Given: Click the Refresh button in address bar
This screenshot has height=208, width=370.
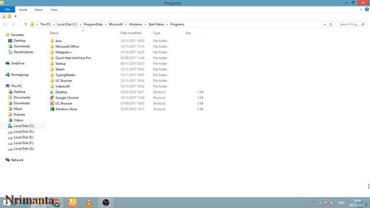Looking at the screenshot, I should point(331,24).
